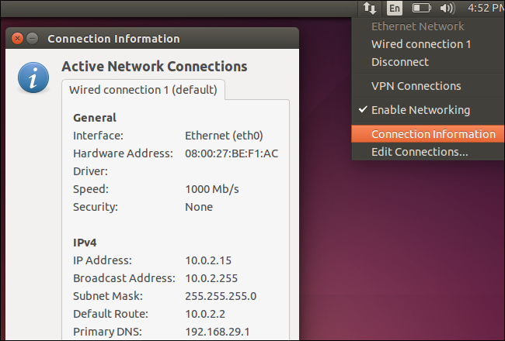505x341 pixels.
Task: Click the Hardware Address: label
Action: point(123,153)
